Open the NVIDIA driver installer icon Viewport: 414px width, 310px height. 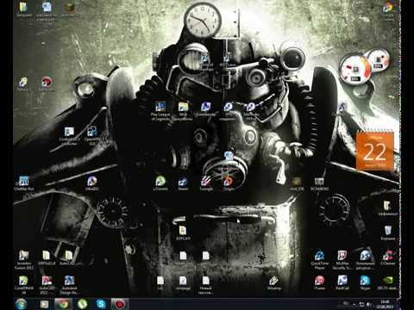pos(388,282)
